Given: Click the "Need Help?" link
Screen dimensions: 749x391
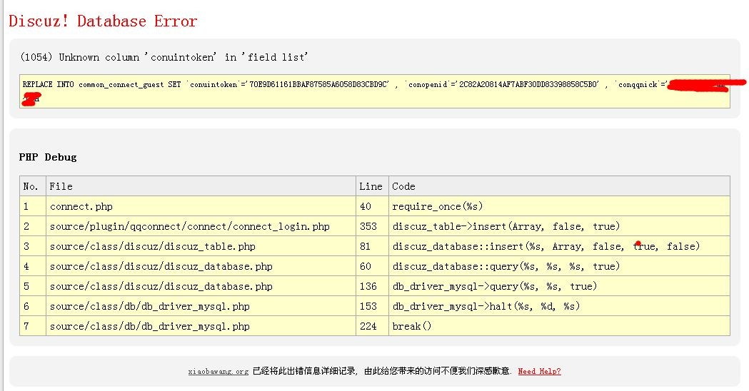Looking at the screenshot, I should (539, 371).
